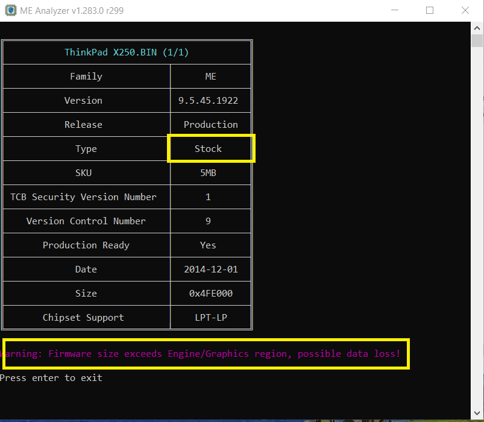Click the ME Analyzer app icon in title bar
Screen dimensions: 484x422
pyautogui.click(x=11, y=10)
